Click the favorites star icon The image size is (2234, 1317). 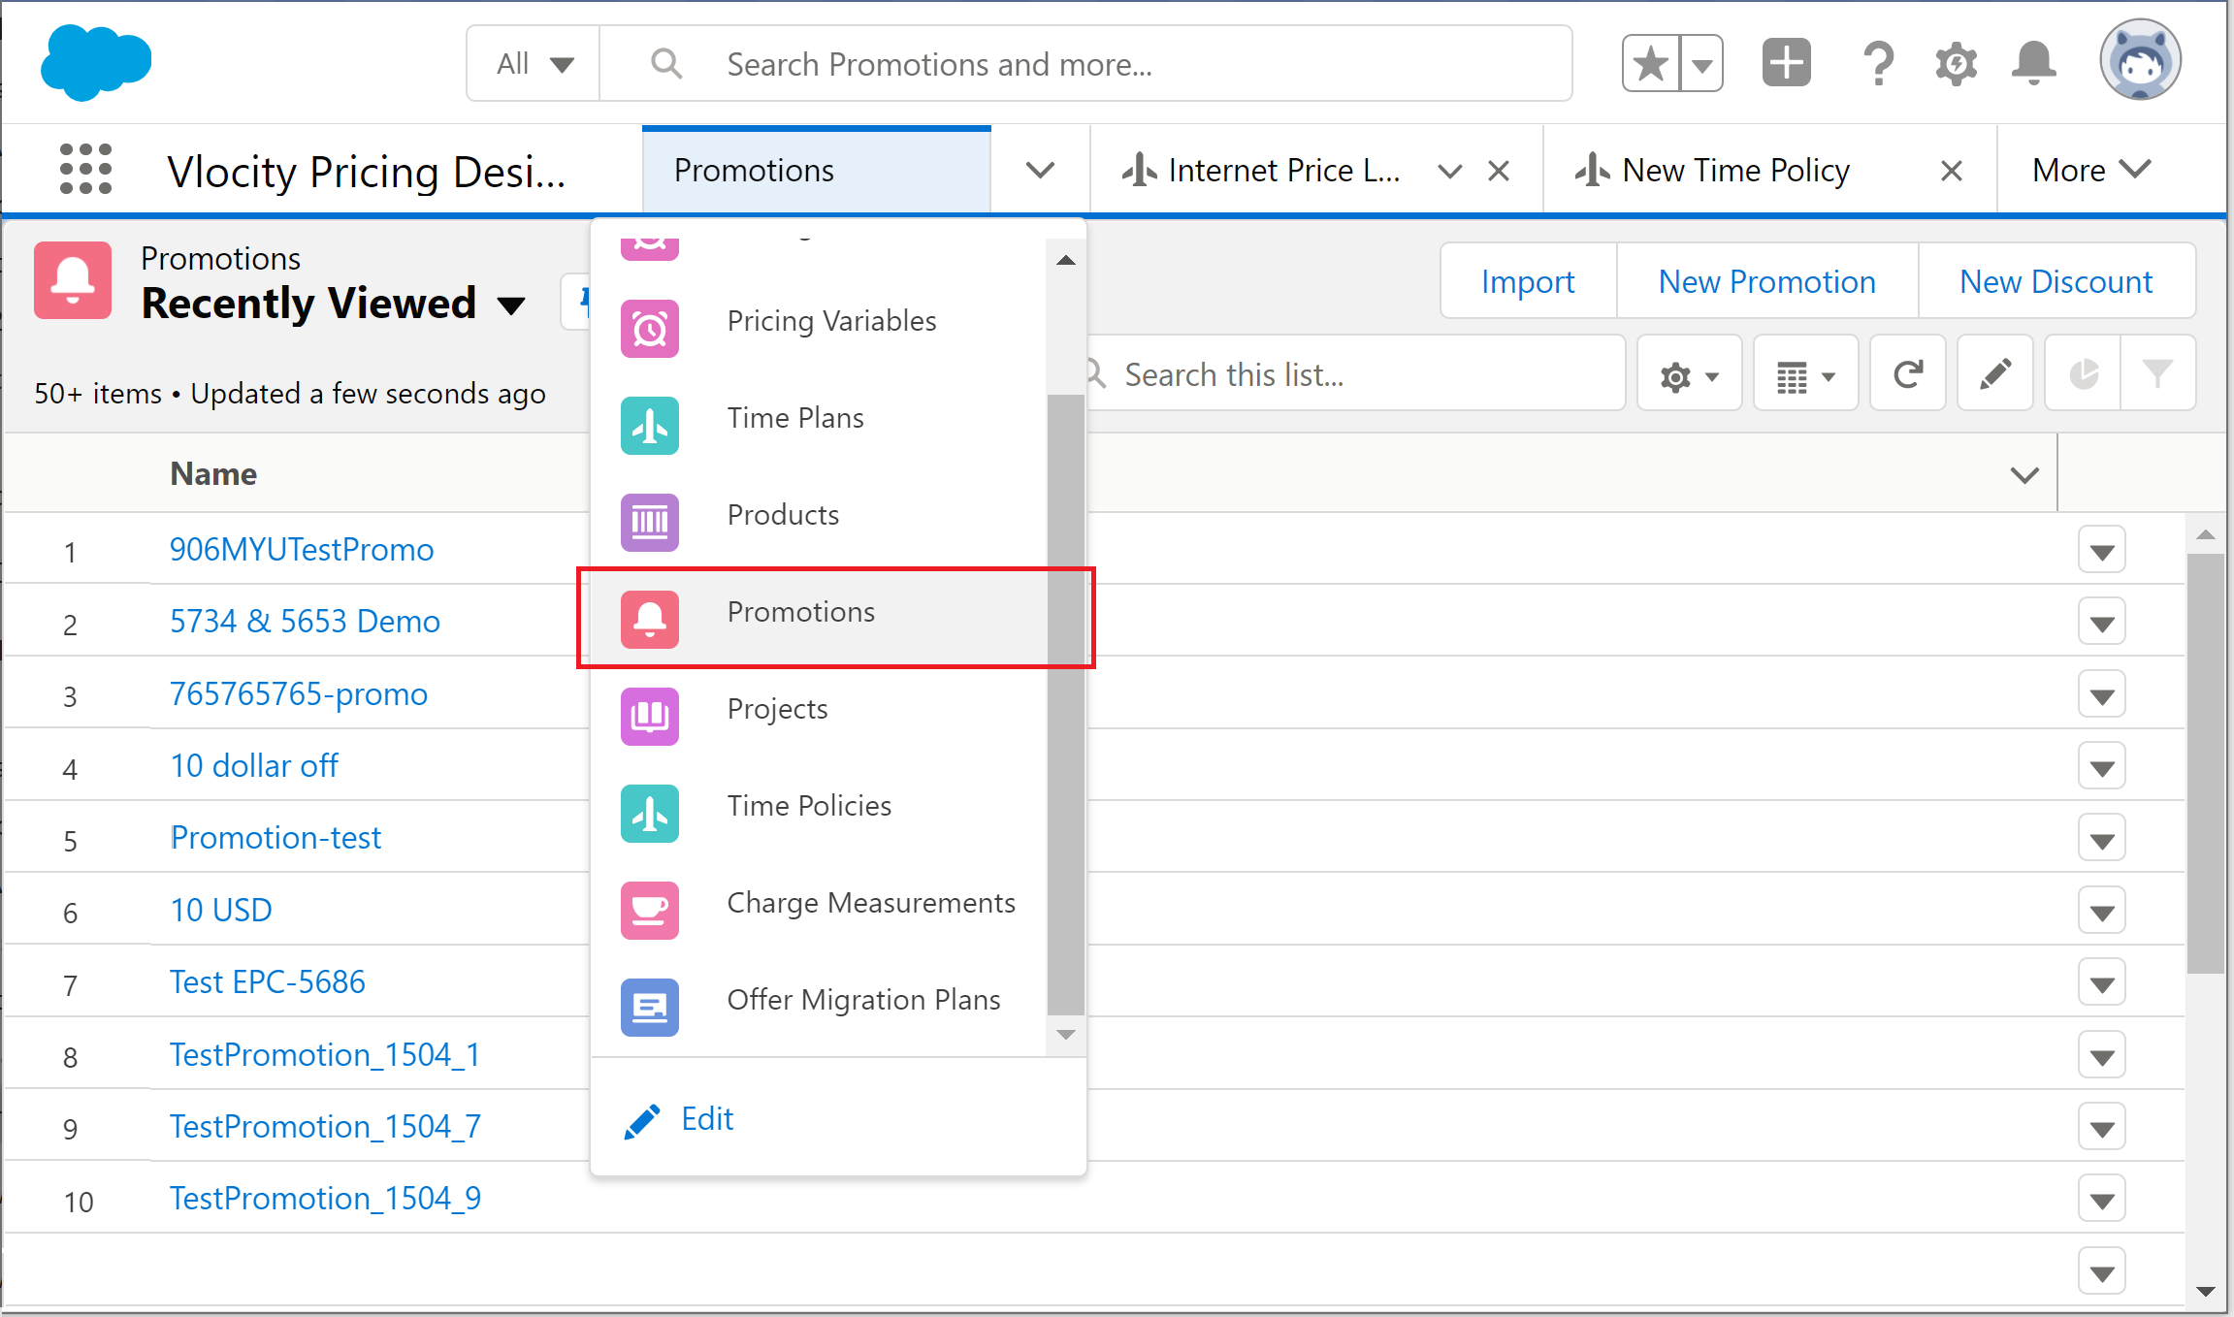tap(1651, 64)
